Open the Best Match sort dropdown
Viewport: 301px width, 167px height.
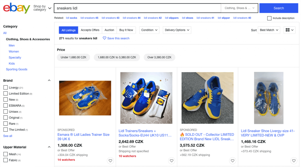pos(269,30)
